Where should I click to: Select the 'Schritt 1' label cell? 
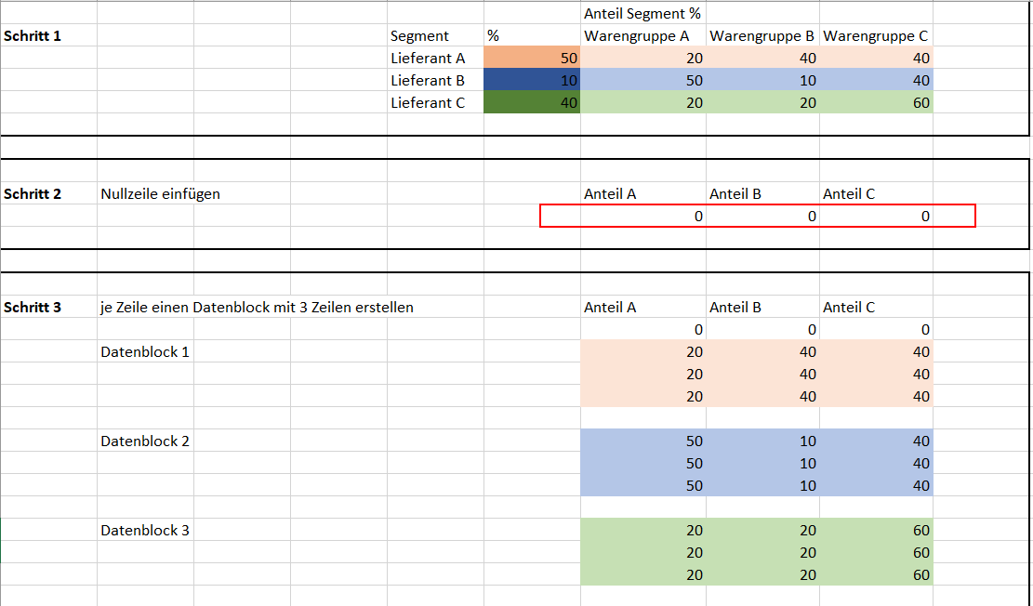click(48, 35)
